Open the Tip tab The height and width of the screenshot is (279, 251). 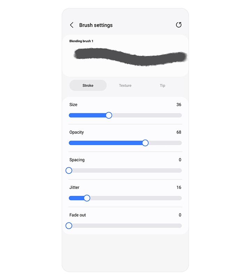[x=162, y=85]
